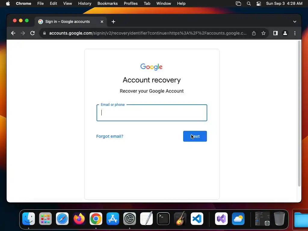Open Control Center in the menu bar
308x231 pixels.
point(258,4)
